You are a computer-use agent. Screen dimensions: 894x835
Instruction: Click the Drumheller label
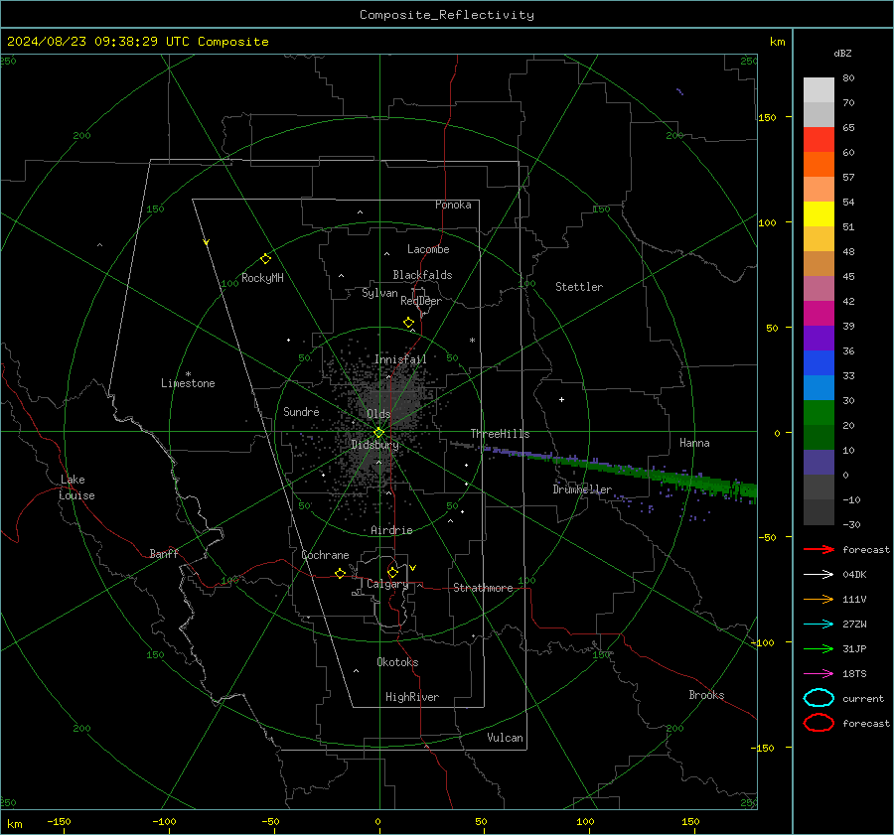582,489
